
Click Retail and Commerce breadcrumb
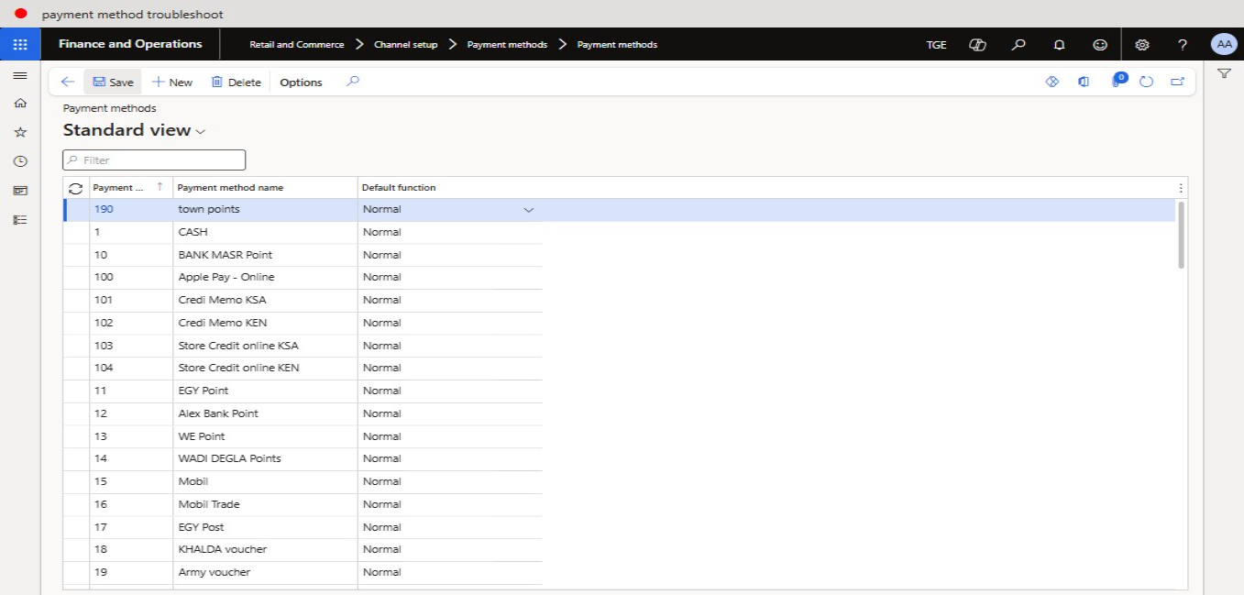point(297,44)
